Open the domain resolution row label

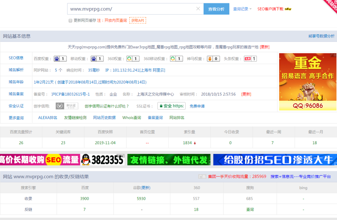(x=16, y=70)
